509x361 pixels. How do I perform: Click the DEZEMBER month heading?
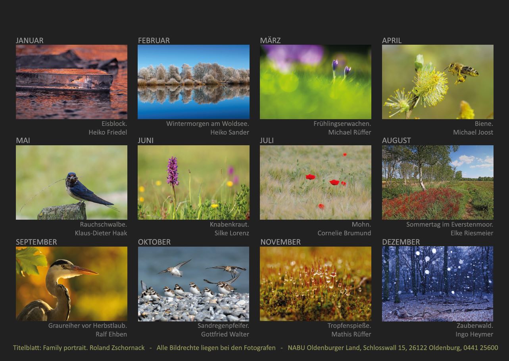point(401,242)
